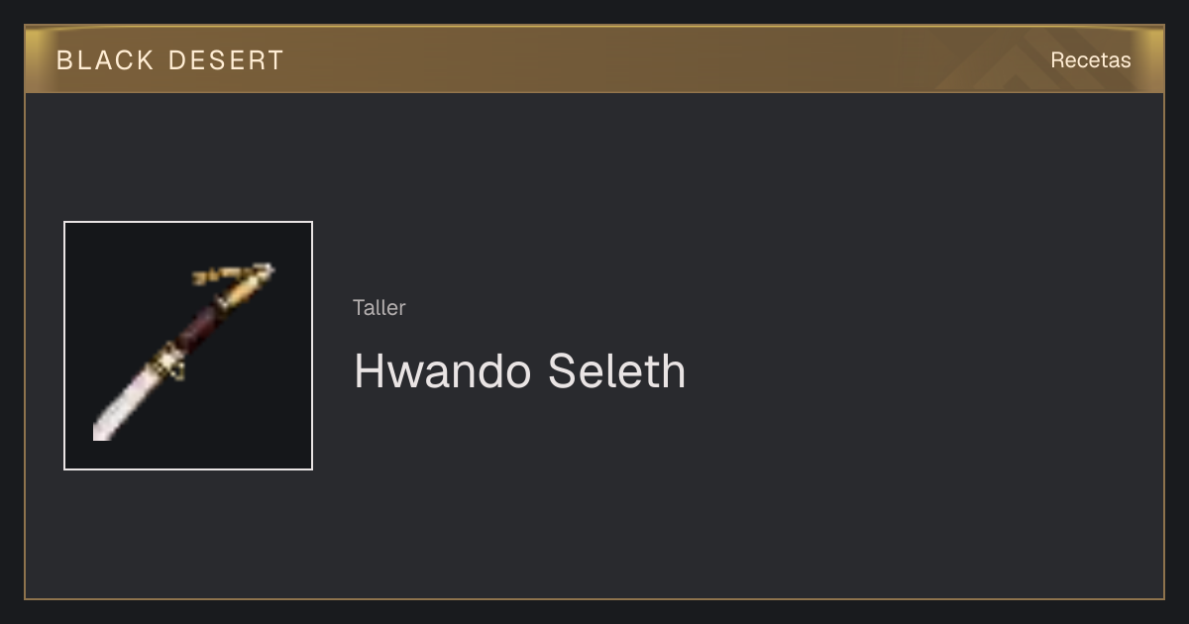Click the golden guard of the Hwando sword
This screenshot has width=1189, height=624.
166,361
